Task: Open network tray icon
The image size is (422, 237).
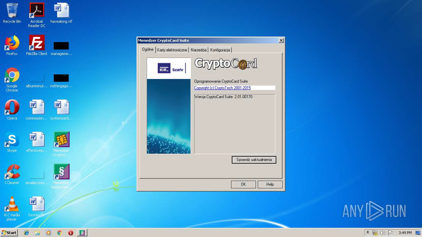Action: [375, 233]
